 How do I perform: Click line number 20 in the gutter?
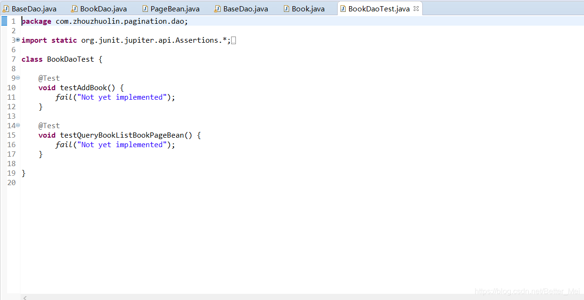click(12, 183)
